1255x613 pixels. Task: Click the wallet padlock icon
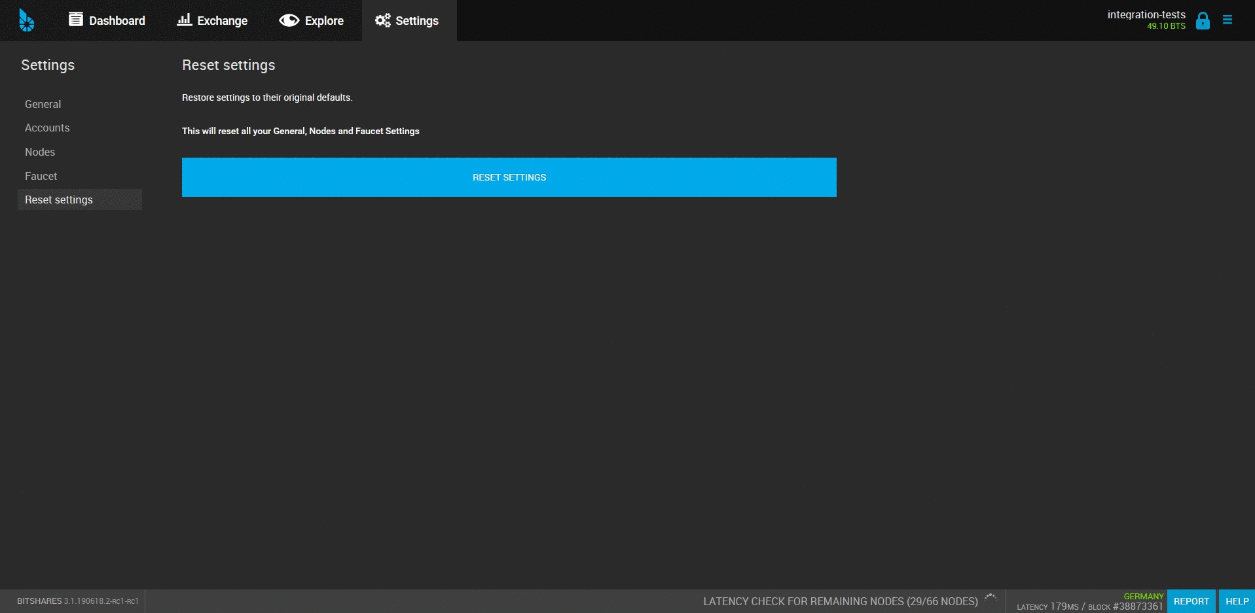coord(1203,20)
